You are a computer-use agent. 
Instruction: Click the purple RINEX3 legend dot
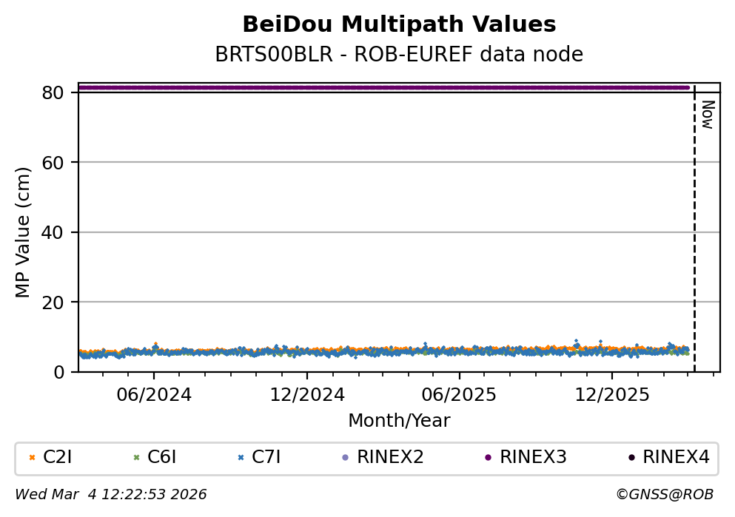click(x=488, y=458)
